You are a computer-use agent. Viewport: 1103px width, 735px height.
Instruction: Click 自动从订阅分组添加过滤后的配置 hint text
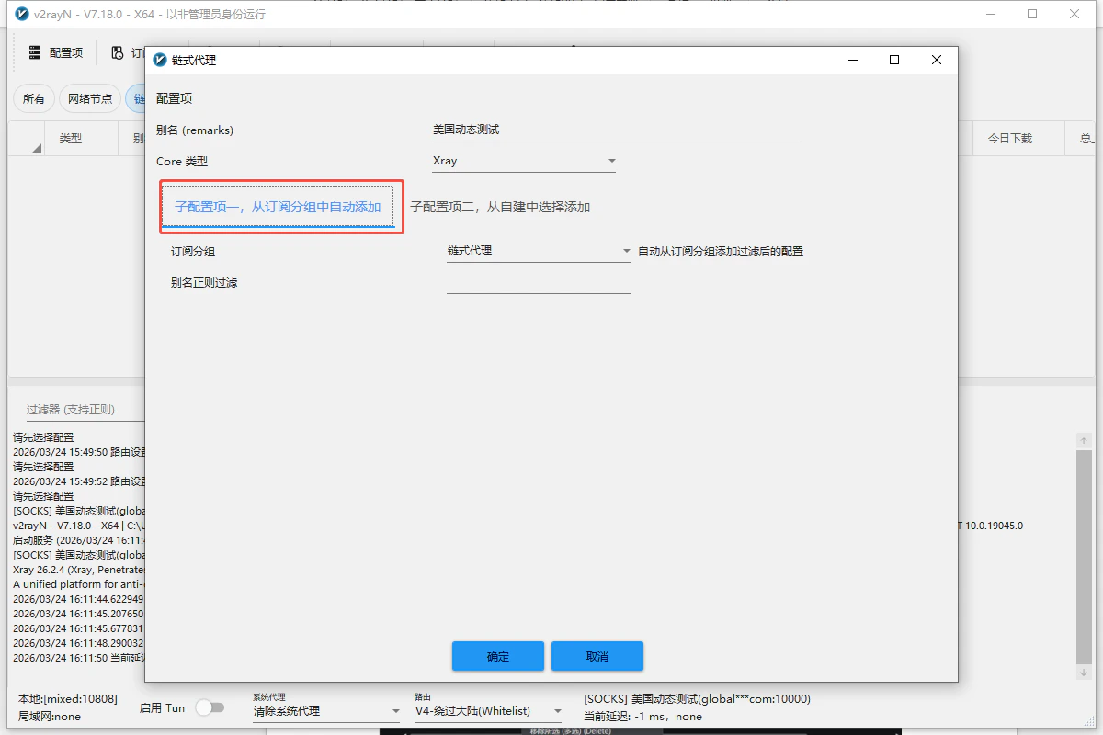pyautogui.click(x=721, y=251)
